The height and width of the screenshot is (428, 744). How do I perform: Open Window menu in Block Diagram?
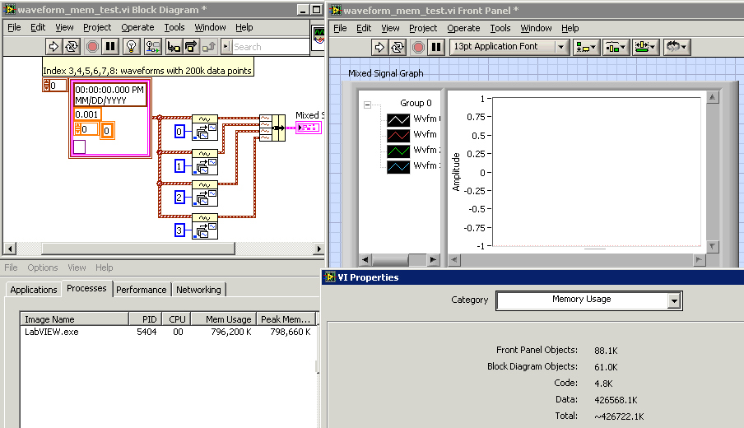click(210, 27)
